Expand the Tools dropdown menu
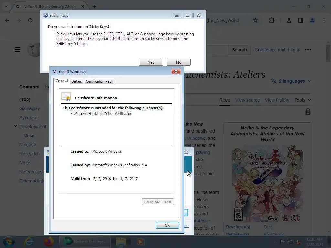Screen dimensions: 331x248 coord(303,100)
